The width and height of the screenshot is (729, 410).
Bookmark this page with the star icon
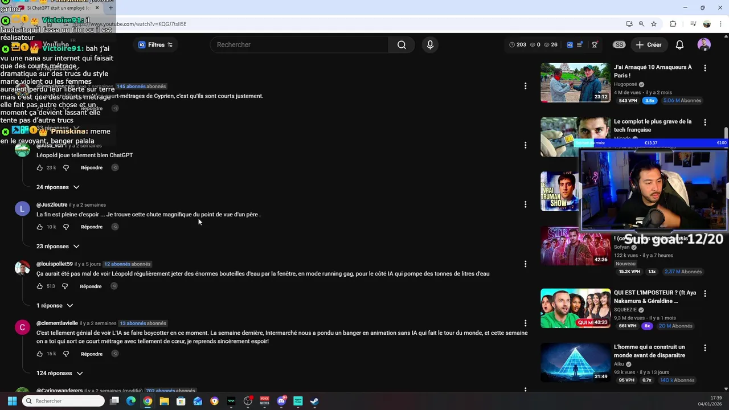click(x=654, y=24)
